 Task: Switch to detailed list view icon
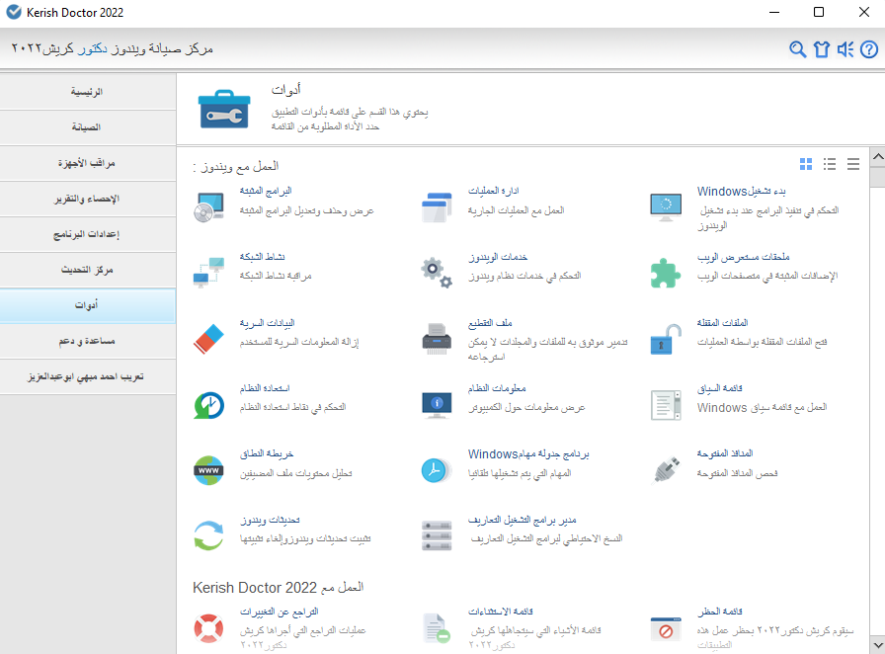point(830,164)
